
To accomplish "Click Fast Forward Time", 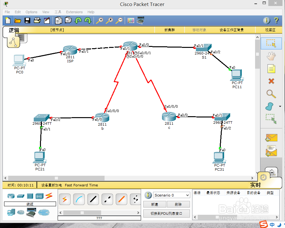I will pos(81,185).
